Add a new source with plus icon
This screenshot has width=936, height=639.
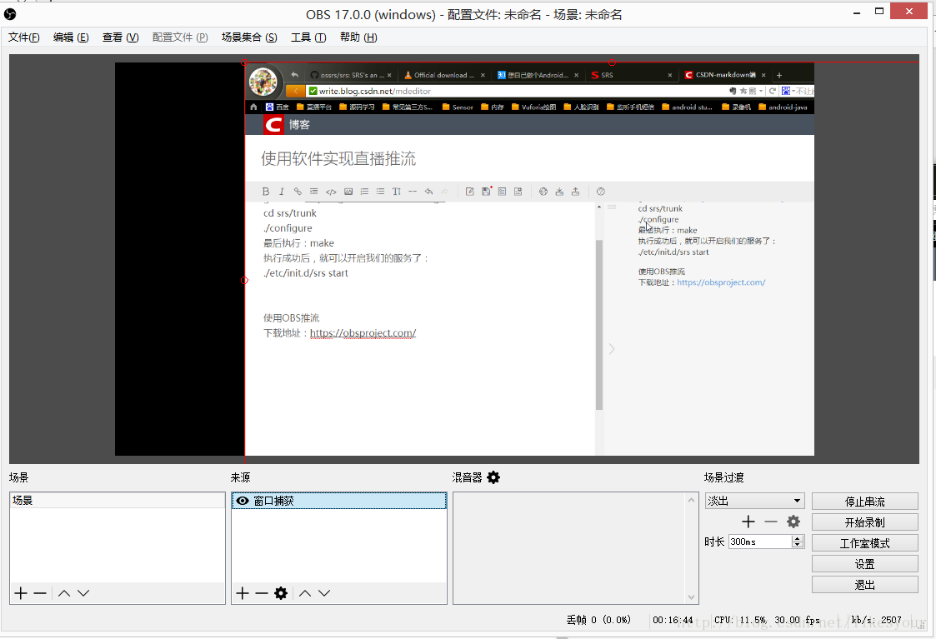pos(243,593)
